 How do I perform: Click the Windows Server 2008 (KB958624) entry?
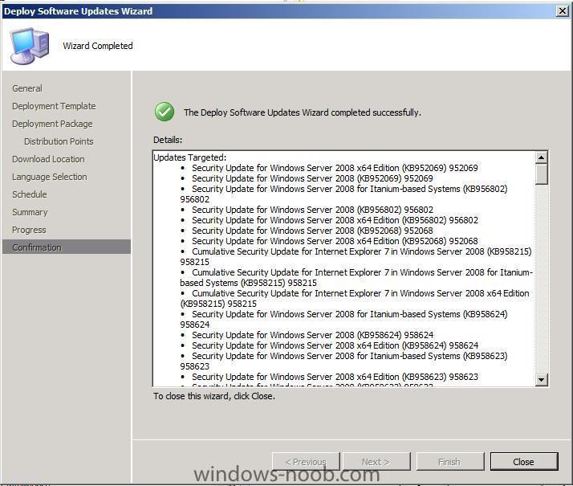click(312, 335)
